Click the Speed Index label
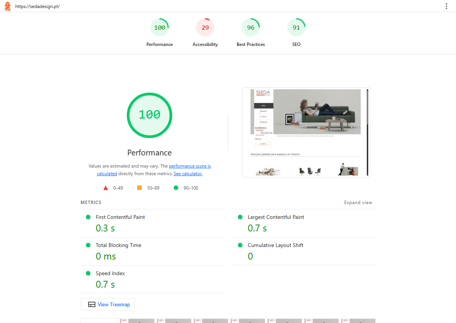Image resolution: width=456 pixels, height=323 pixels. [x=110, y=273]
